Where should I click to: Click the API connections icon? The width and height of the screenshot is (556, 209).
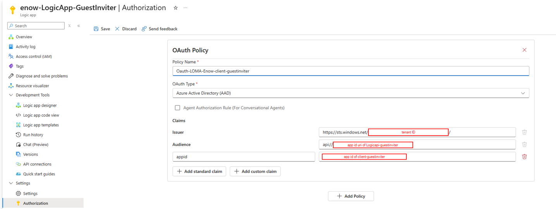click(x=18, y=164)
